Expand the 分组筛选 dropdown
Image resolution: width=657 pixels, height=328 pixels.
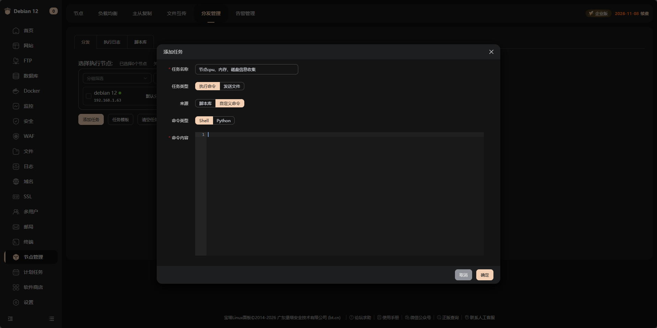point(117,78)
